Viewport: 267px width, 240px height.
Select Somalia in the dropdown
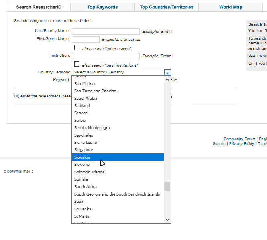point(118,179)
